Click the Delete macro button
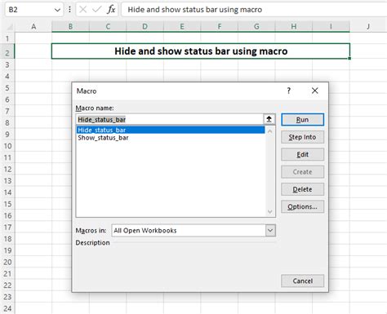The height and width of the screenshot is (314, 387). (302, 189)
